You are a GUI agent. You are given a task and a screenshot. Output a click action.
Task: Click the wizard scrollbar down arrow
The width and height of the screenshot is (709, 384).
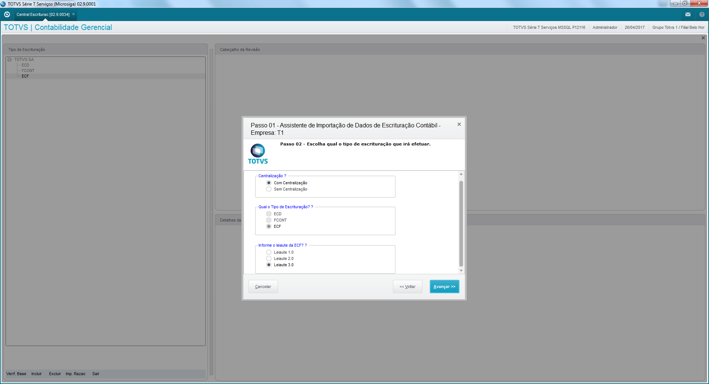pos(461,271)
